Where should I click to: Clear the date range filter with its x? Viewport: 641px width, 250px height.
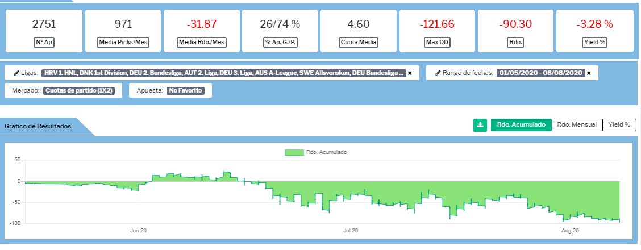pyautogui.click(x=589, y=73)
